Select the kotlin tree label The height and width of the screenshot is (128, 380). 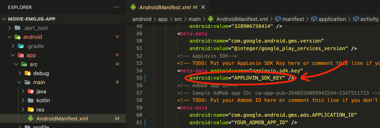click(x=43, y=101)
